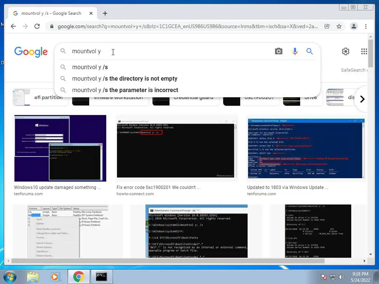The width and height of the screenshot is (379, 284).
Task: Switch to Command Prompt on the taskbar
Action: (x=101, y=277)
